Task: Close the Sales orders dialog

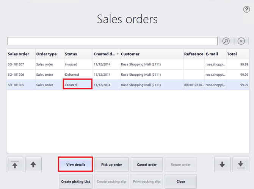Action: [180, 181]
